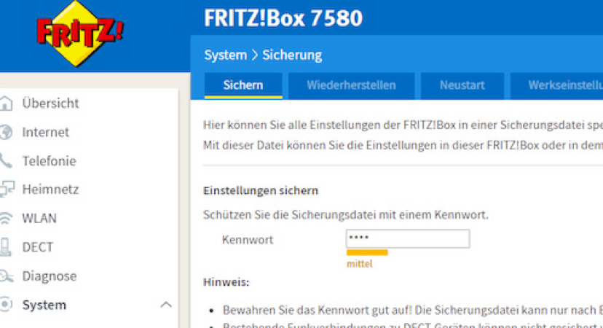Click the DECT base station icon
Image resolution: width=603 pixels, height=328 pixels.
6,247
